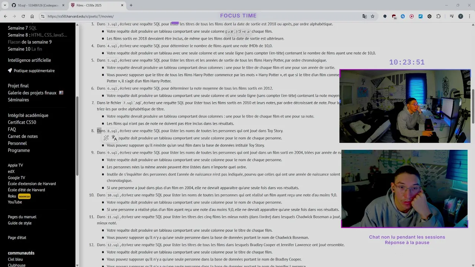The width and height of the screenshot is (475, 267).
Task: Open edX sidebar link
Action: 11,171
